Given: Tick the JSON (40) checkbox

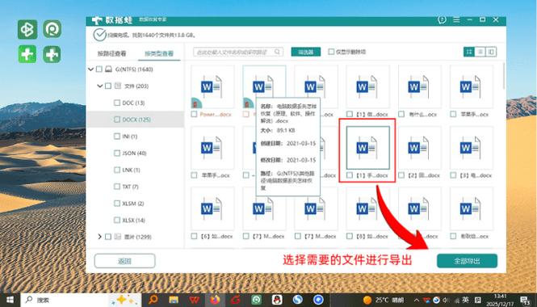Looking at the screenshot, I should click(x=117, y=153).
